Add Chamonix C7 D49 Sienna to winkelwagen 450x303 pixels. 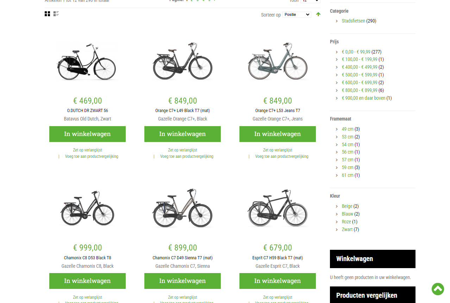point(182,281)
